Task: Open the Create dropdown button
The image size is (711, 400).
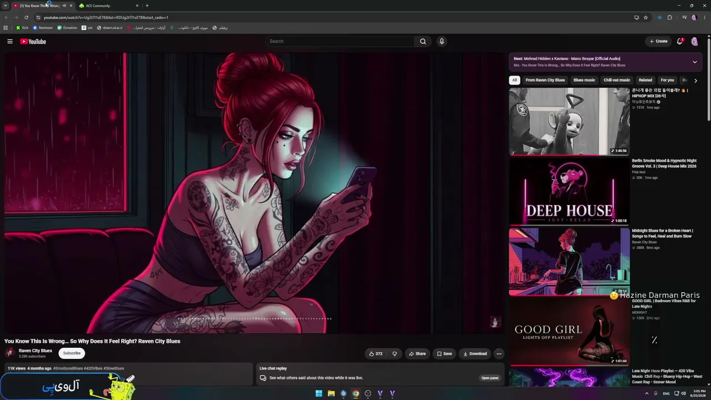Action: click(659, 41)
